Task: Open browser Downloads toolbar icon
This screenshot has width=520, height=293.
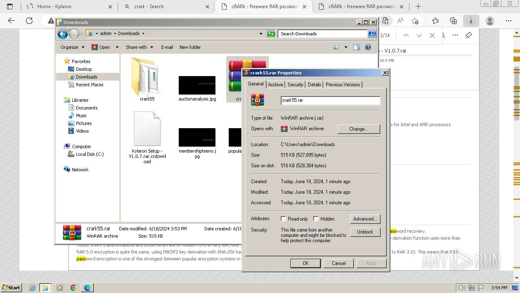Action: (471, 21)
